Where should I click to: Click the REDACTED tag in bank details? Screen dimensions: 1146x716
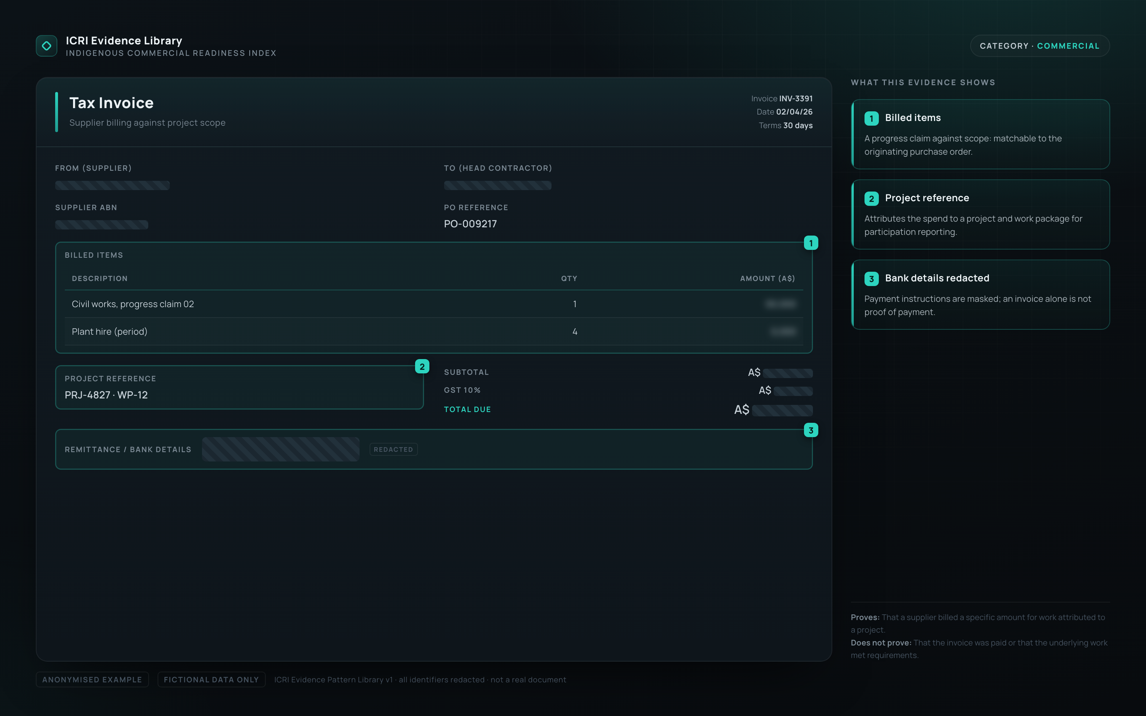point(393,449)
